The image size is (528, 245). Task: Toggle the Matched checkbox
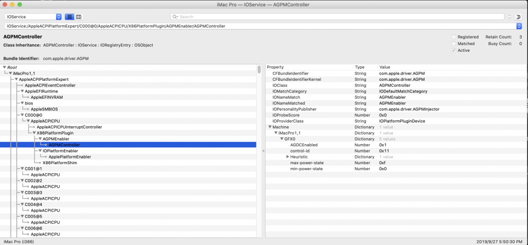point(454,44)
